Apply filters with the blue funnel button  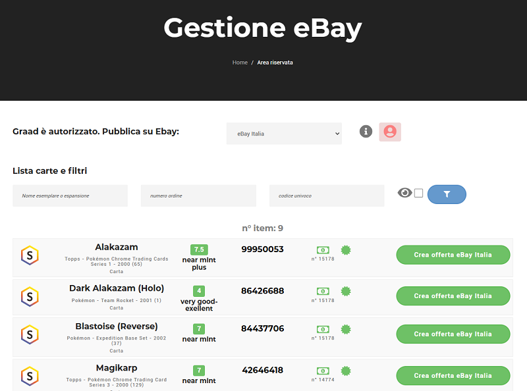pyautogui.click(x=447, y=194)
